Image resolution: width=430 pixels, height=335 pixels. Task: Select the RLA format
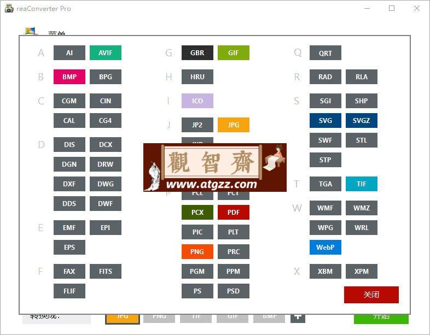pos(362,77)
